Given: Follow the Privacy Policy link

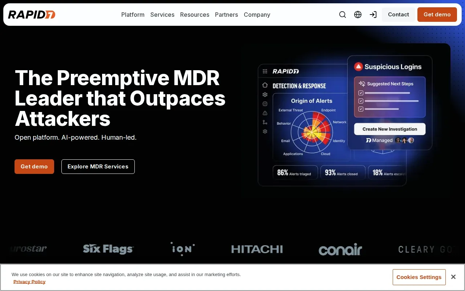Looking at the screenshot, I should (x=29, y=282).
